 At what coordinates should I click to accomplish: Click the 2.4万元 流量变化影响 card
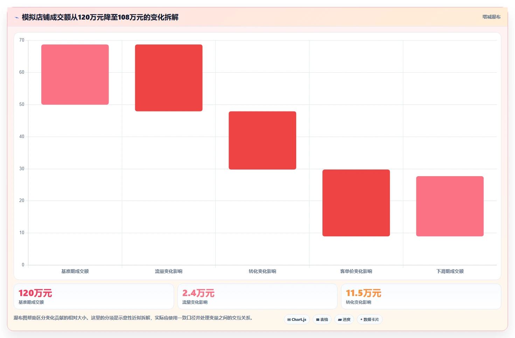[257, 296]
